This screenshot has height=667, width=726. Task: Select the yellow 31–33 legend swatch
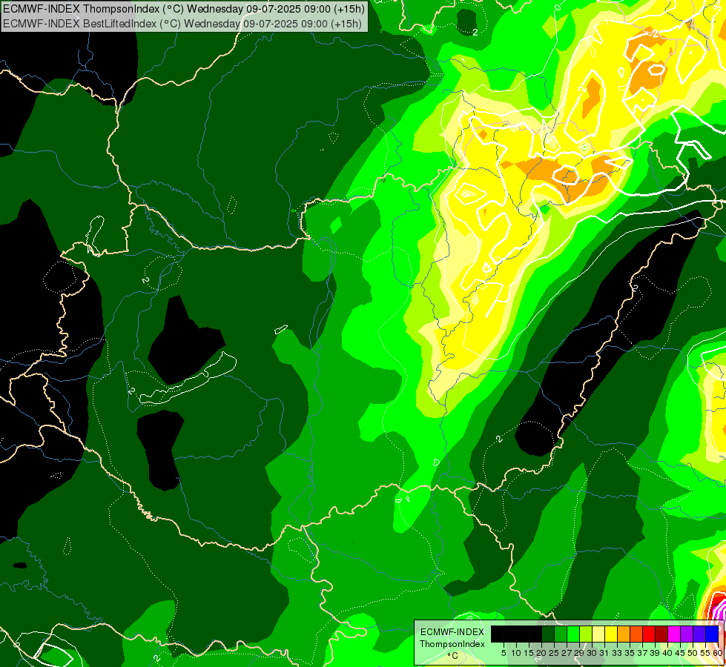(x=611, y=634)
